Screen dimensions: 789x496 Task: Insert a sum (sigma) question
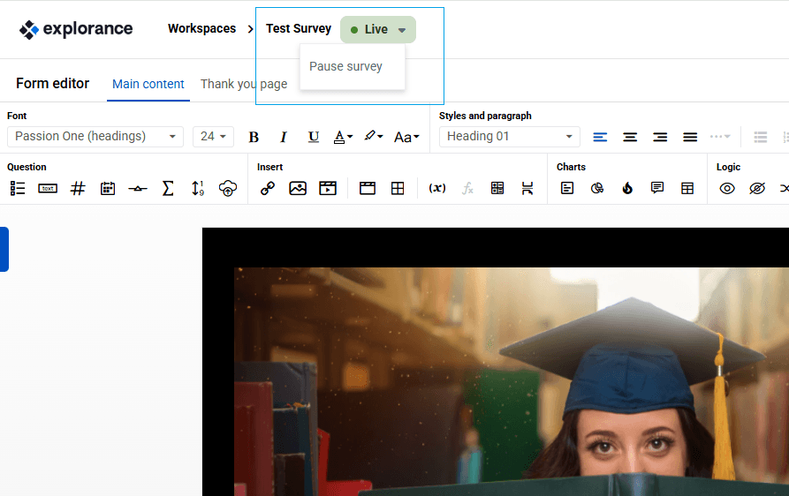click(168, 189)
